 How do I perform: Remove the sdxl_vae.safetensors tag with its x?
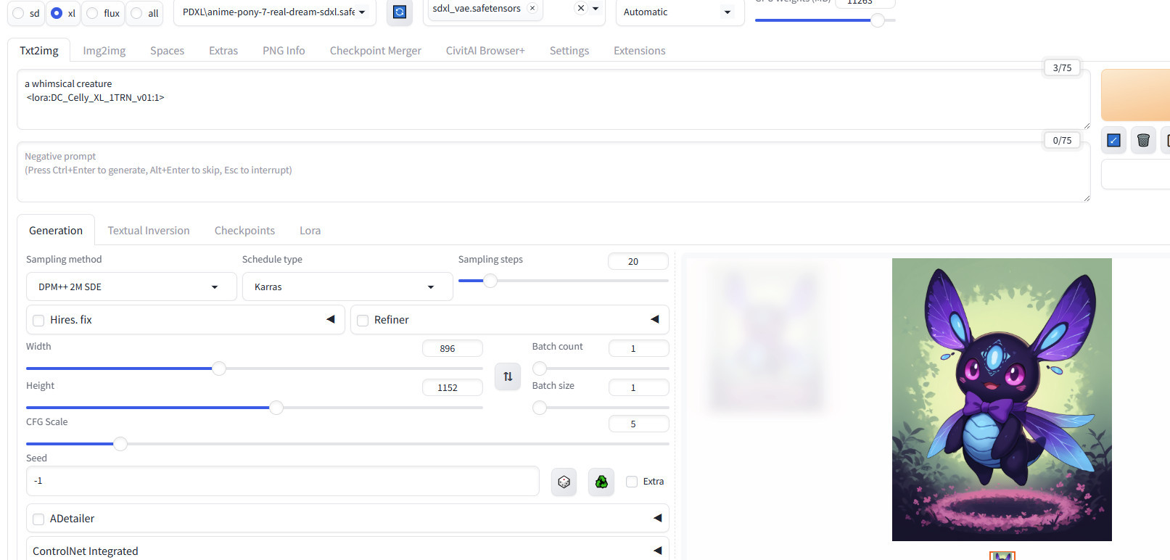532,9
